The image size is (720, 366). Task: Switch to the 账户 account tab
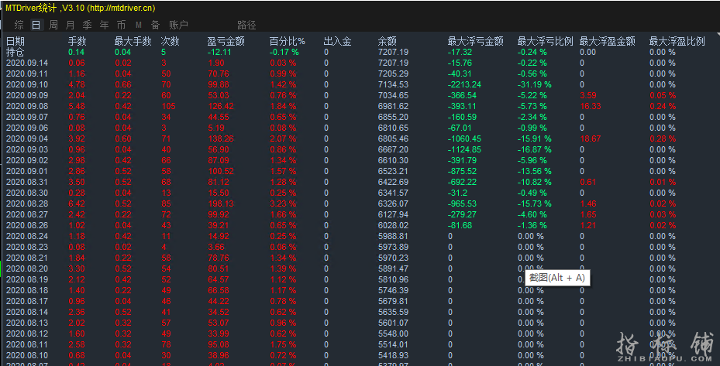tap(178, 25)
